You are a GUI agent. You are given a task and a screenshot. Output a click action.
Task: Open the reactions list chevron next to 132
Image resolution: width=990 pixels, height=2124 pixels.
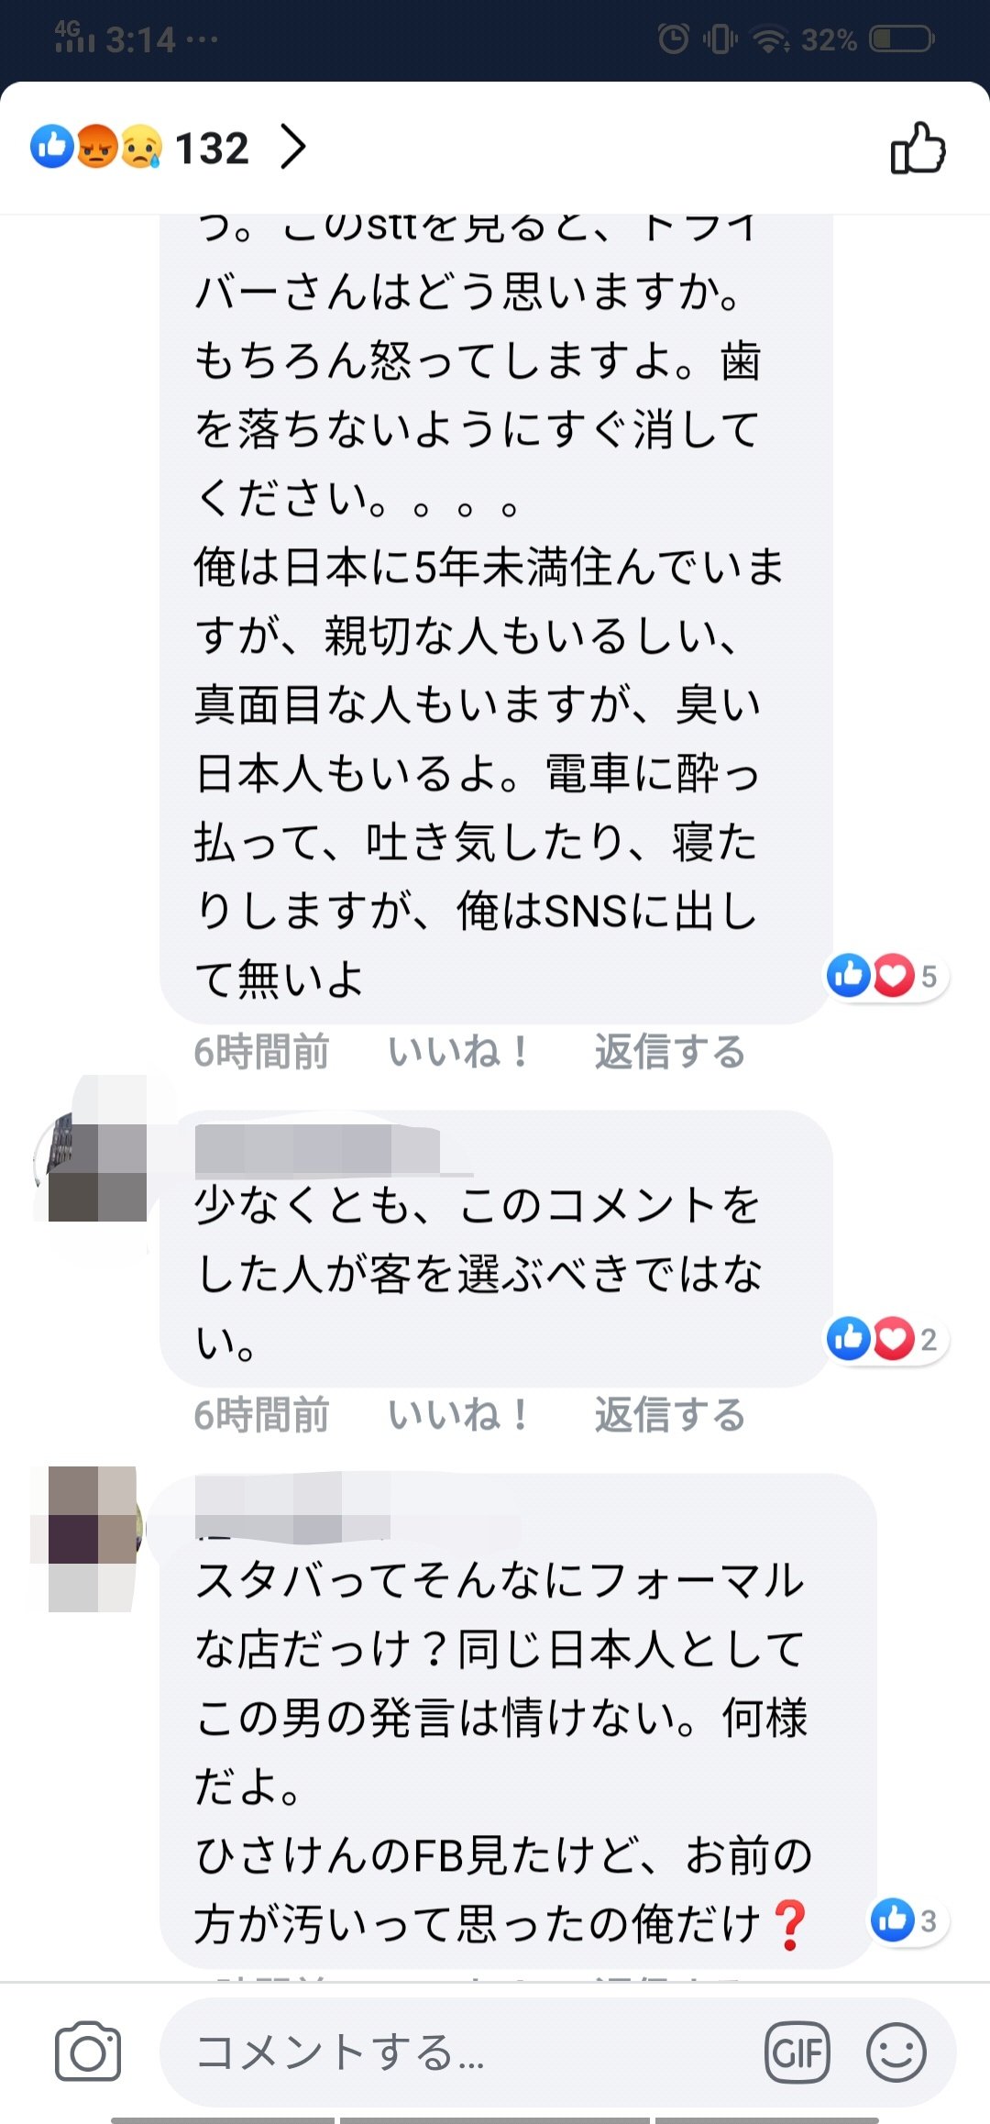click(x=292, y=147)
